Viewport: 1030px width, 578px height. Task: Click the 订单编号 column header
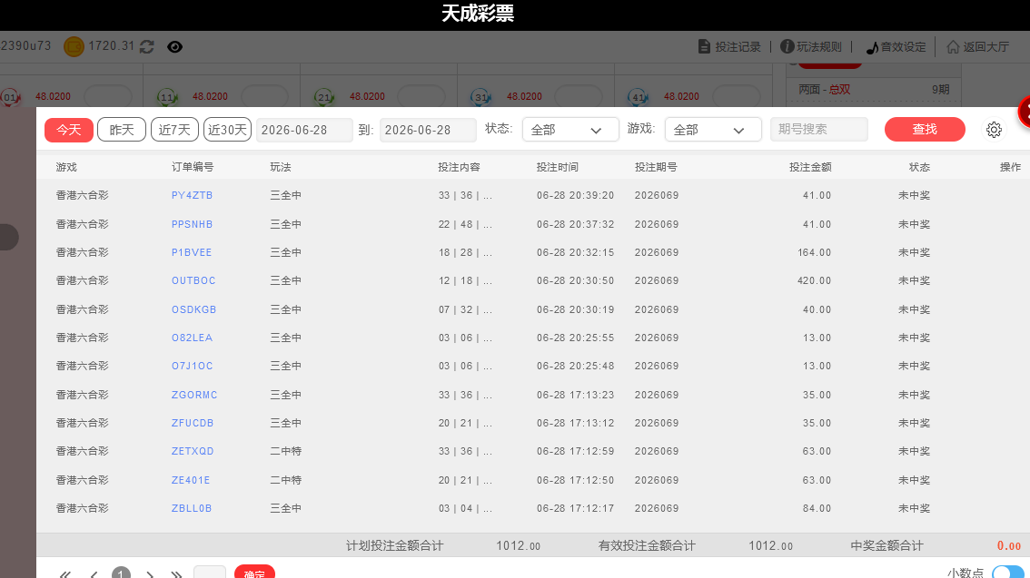pyautogui.click(x=193, y=167)
